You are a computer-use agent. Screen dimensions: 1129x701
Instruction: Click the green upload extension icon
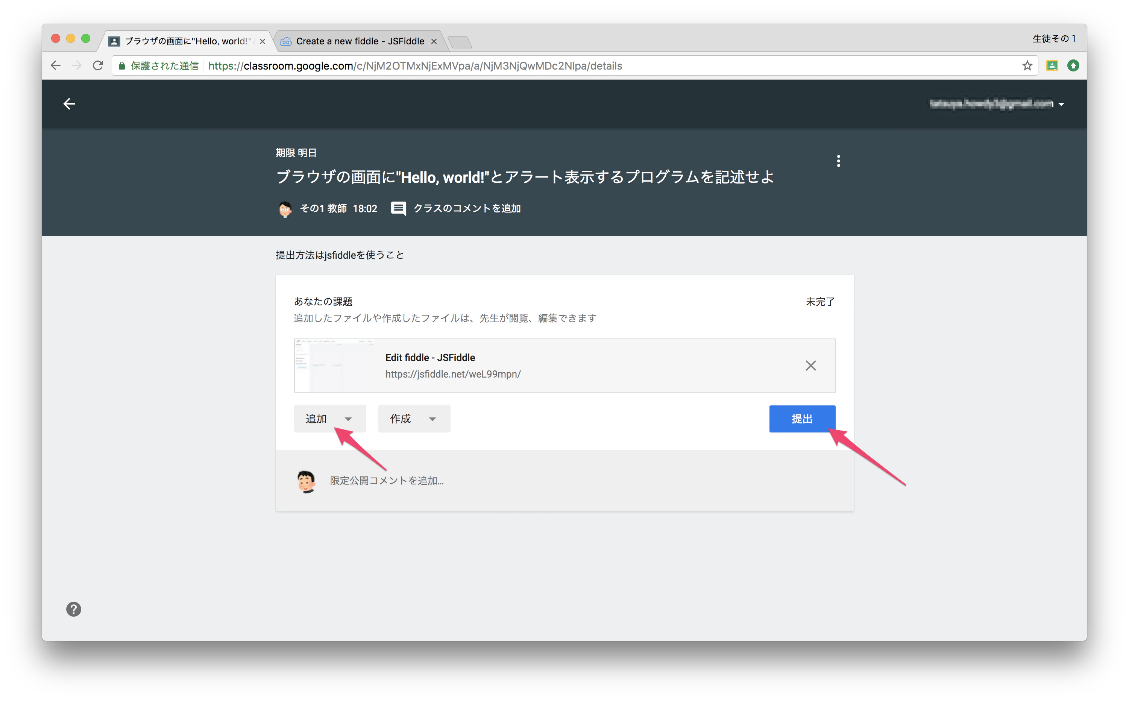click(1073, 65)
